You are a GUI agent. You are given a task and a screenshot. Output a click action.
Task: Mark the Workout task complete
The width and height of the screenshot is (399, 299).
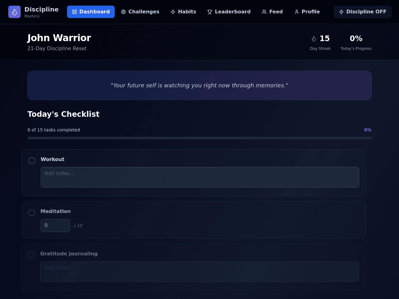tap(32, 161)
